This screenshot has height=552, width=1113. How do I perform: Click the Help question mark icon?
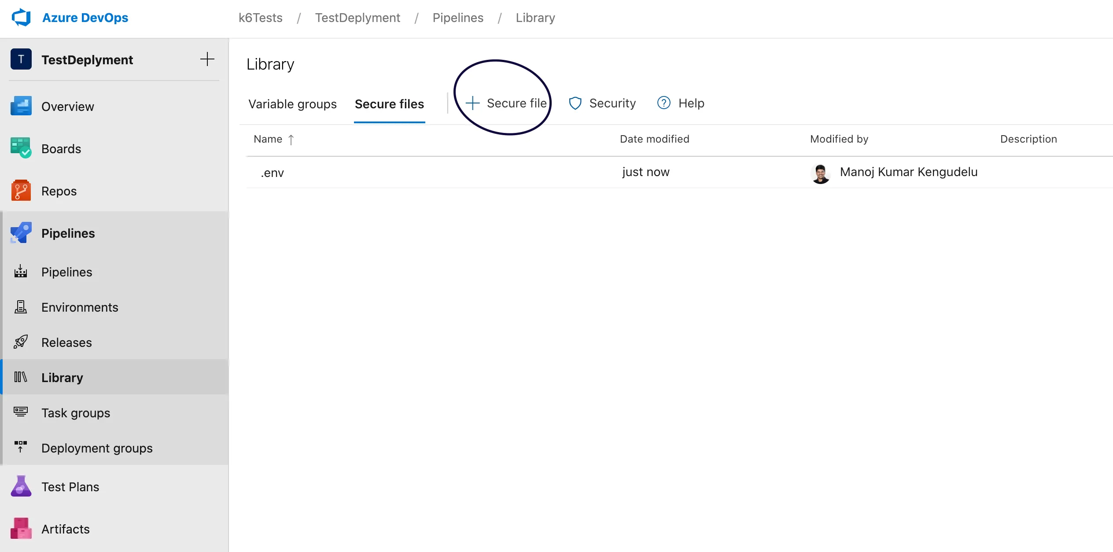pos(664,103)
